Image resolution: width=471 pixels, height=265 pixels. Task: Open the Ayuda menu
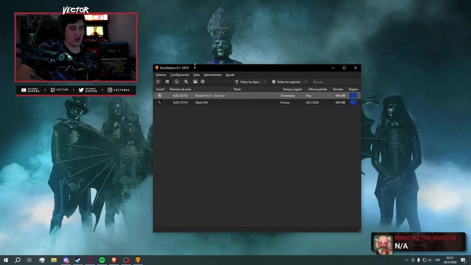point(230,75)
